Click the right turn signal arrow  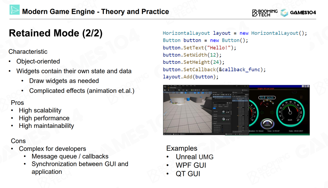[273, 112]
